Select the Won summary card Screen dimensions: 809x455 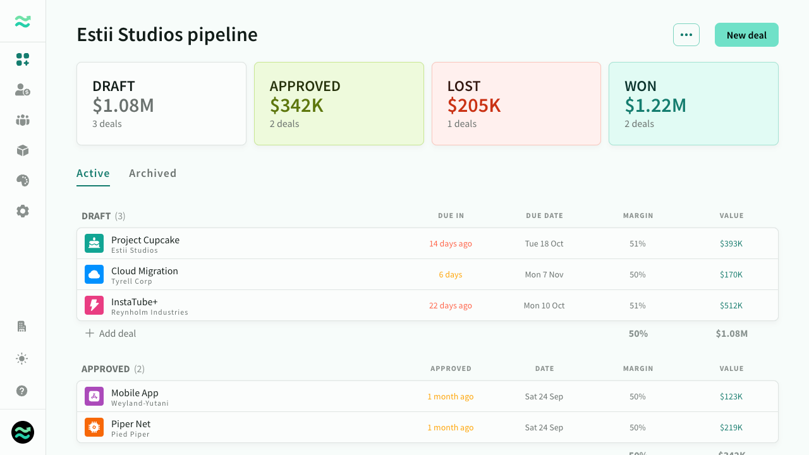point(693,104)
